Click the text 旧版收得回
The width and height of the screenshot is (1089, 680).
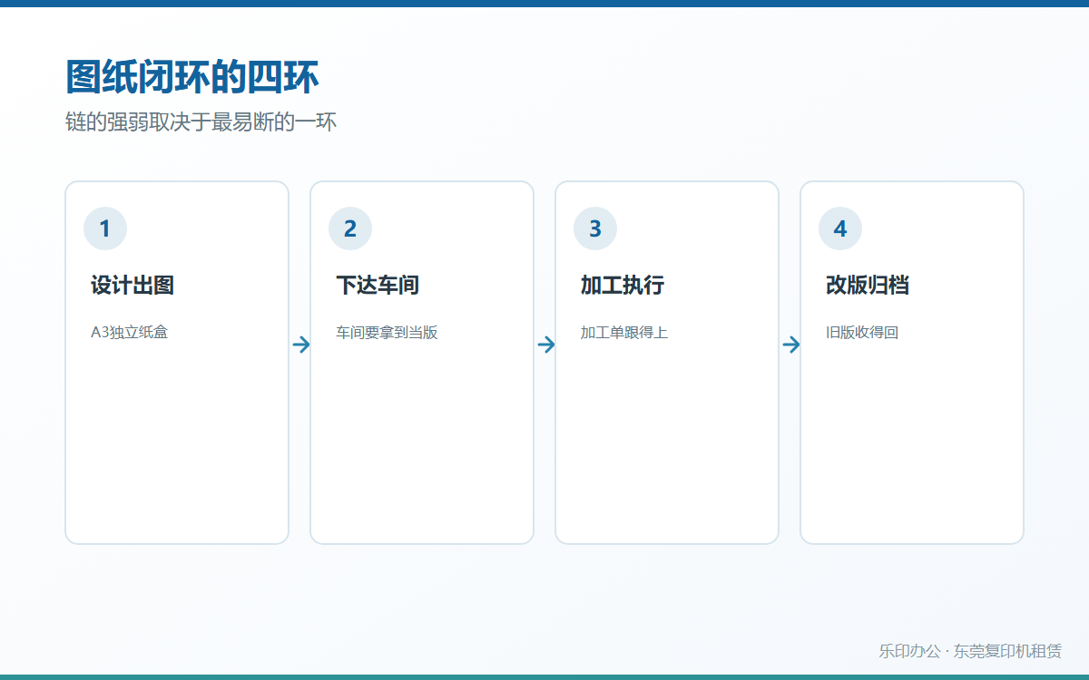click(x=862, y=333)
